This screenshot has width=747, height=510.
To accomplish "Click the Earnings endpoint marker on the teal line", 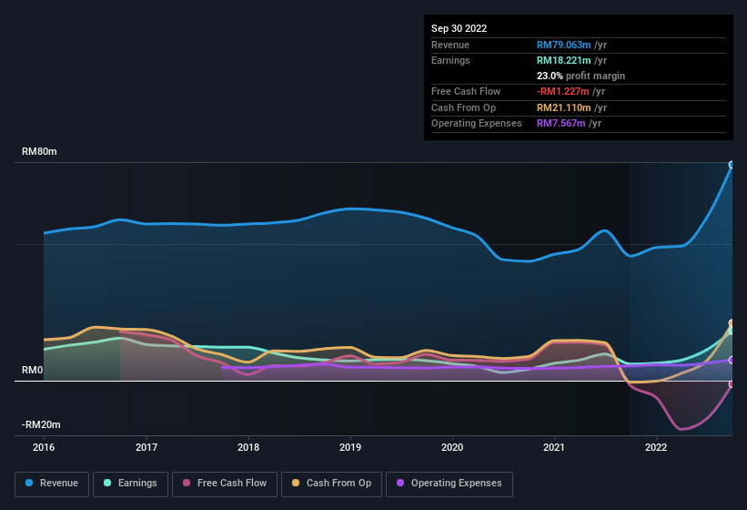I will pyautogui.click(x=732, y=331).
